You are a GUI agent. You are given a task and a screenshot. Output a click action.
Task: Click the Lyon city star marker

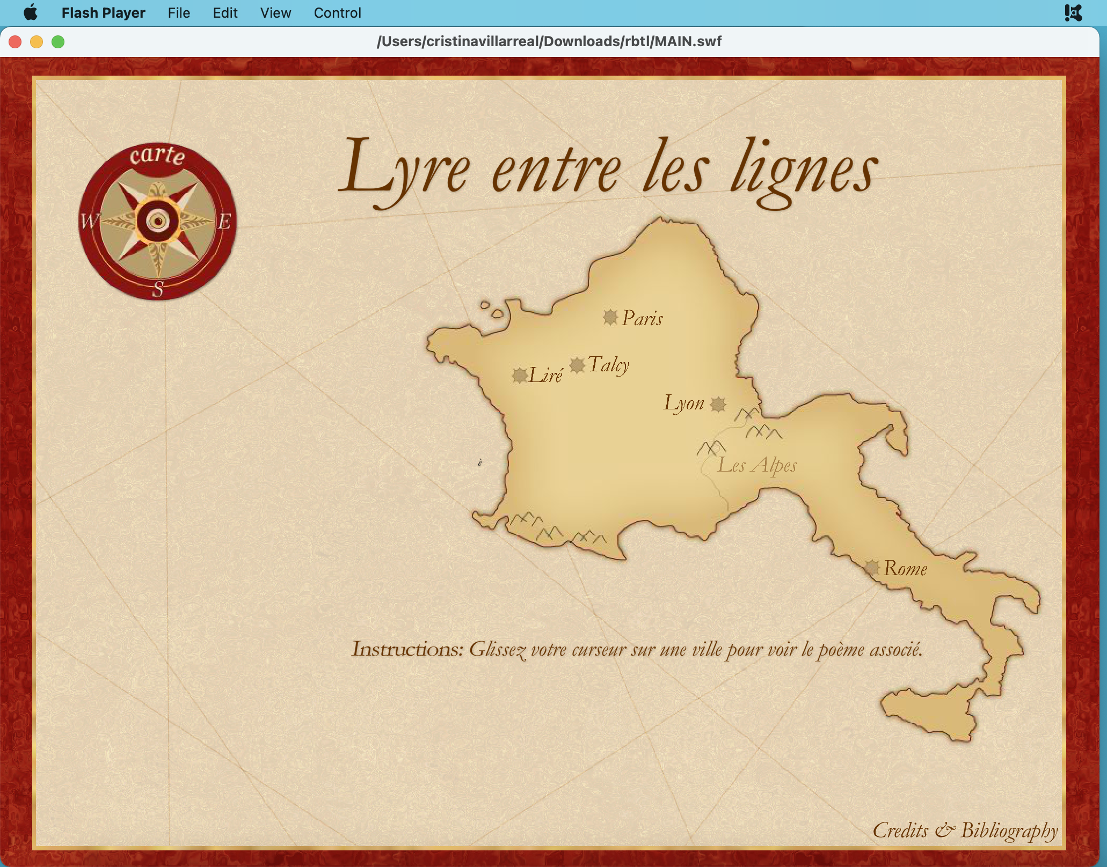[718, 404]
